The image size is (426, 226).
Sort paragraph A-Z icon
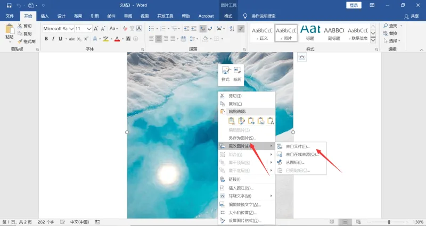pos(232,29)
